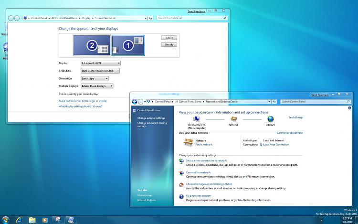Click 'Set up a new connection or network'
The image size is (358, 224).
(206, 160)
